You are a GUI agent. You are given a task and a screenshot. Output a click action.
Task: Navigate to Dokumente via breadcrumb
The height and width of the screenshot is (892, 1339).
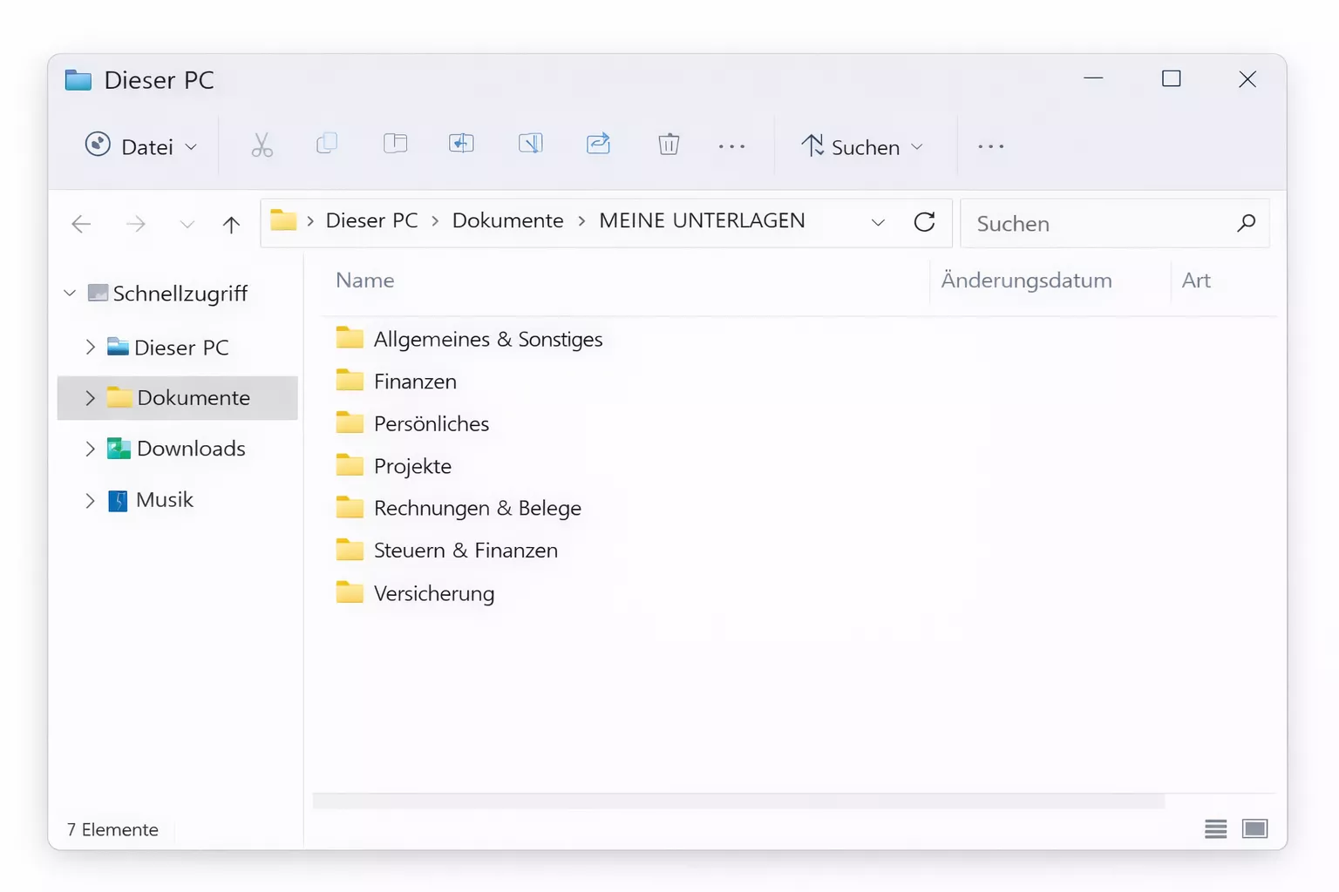click(x=507, y=220)
